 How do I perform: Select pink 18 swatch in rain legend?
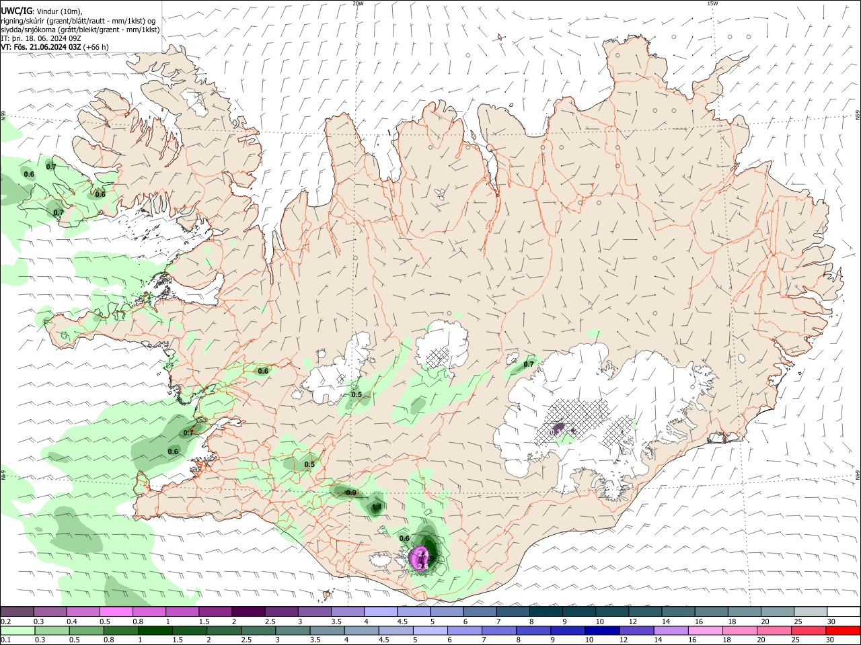pyautogui.click(x=739, y=630)
